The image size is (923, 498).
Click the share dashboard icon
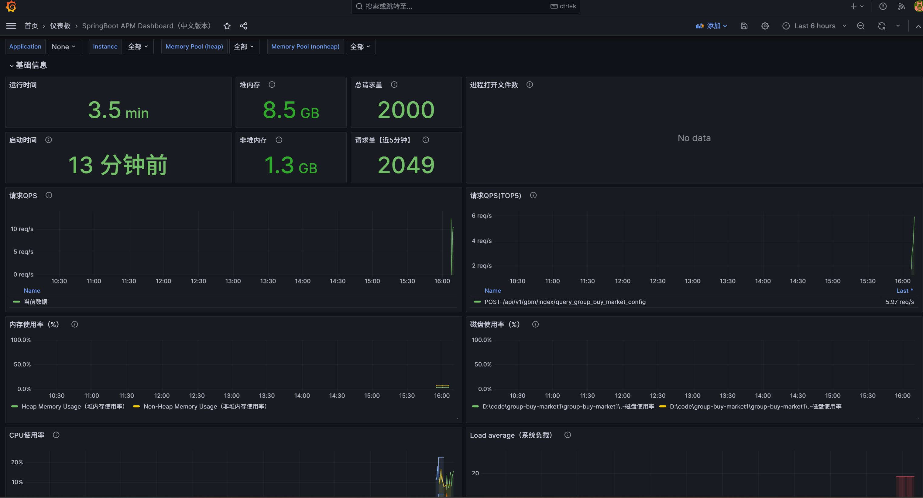pos(243,26)
